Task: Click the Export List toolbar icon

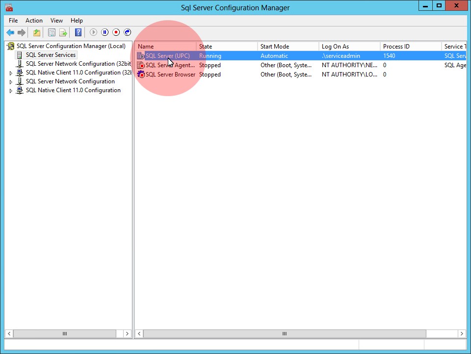Action: point(63,32)
